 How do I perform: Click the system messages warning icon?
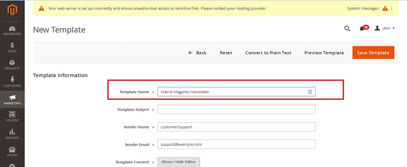tap(385, 8)
